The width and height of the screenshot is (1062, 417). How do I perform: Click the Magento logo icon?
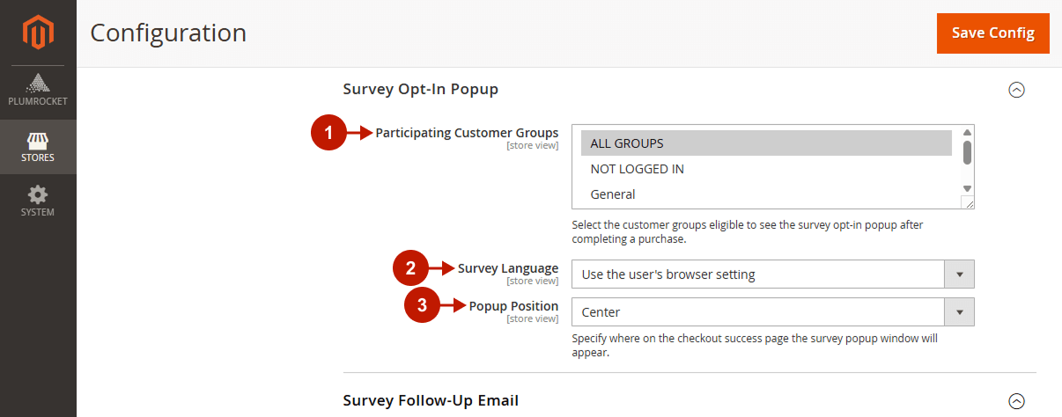(38, 33)
